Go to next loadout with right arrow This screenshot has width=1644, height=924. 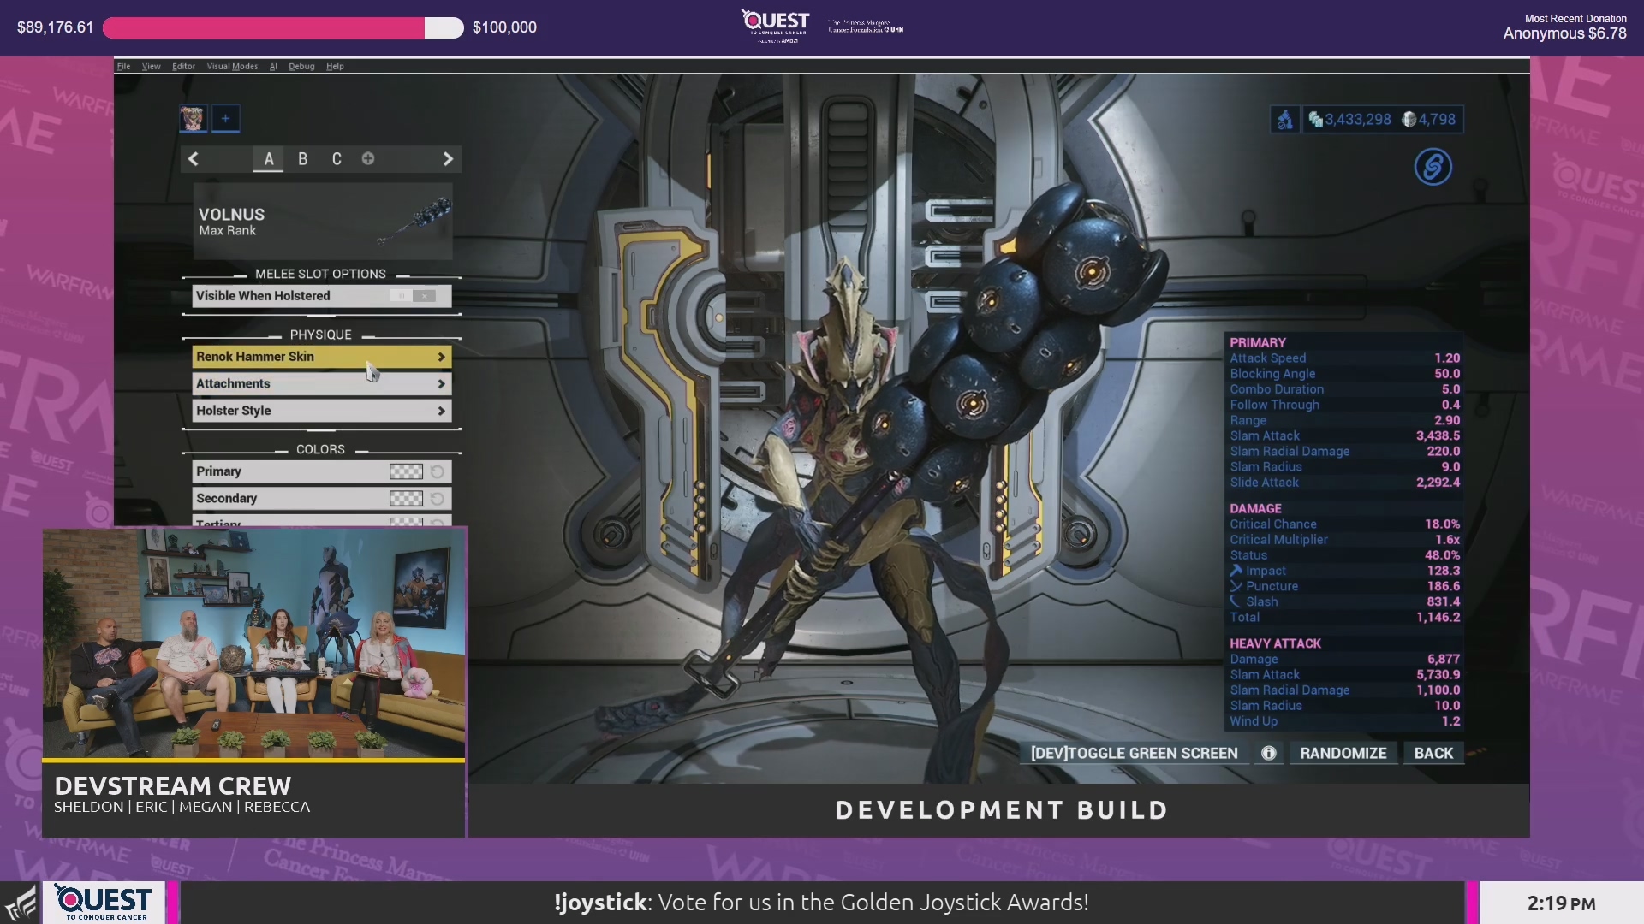coord(448,159)
